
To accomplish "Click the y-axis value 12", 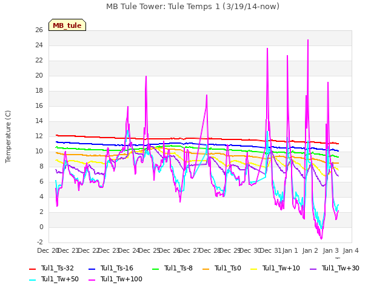I will 39,136.
